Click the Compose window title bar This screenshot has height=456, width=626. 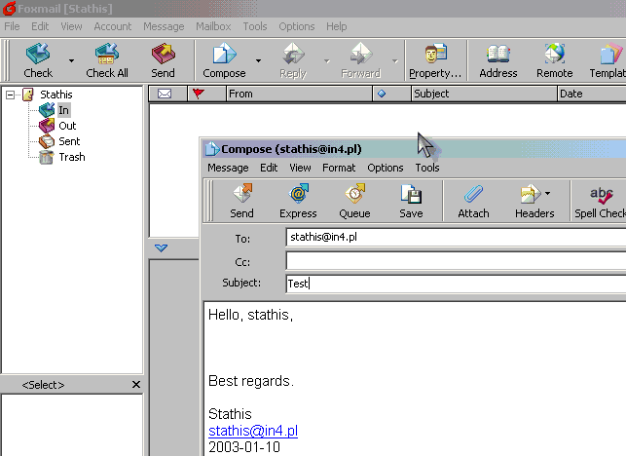pyautogui.click(x=414, y=149)
